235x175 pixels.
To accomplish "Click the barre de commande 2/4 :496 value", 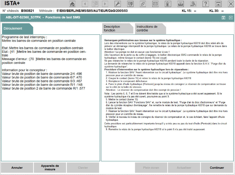I will click(42, 74).
